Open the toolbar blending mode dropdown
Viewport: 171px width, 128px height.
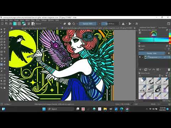click(x=48, y=24)
